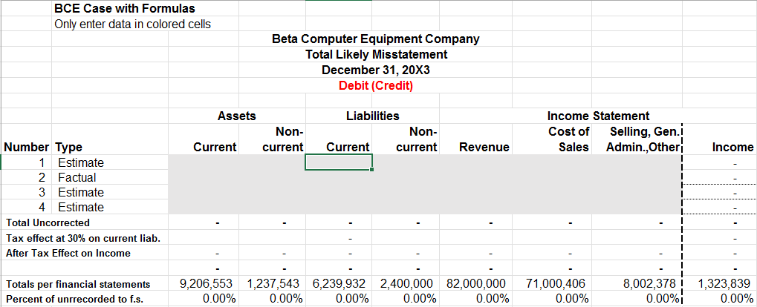Select the 1,237,543 non-current assets total
The image size is (757, 307).
[275, 283]
